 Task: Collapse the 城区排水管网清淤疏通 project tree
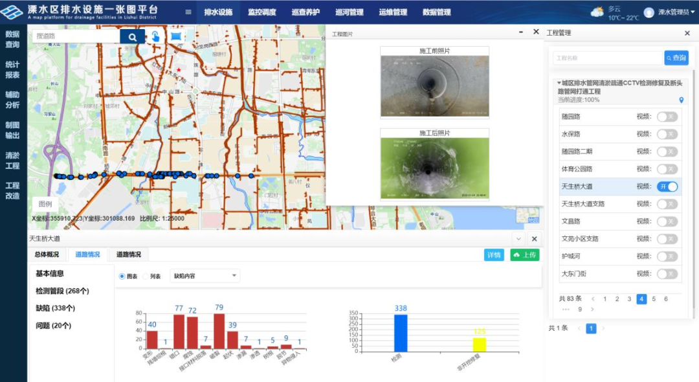[559, 83]
